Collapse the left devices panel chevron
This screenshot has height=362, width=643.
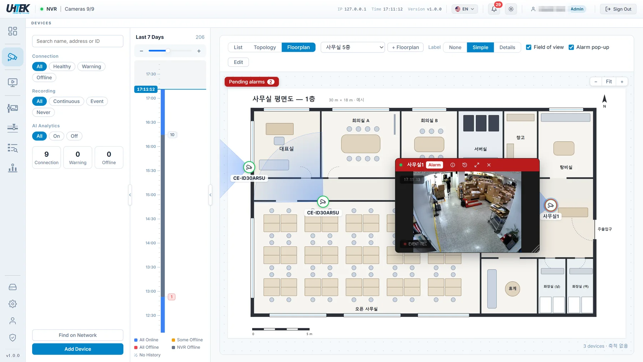pos(130,195)
